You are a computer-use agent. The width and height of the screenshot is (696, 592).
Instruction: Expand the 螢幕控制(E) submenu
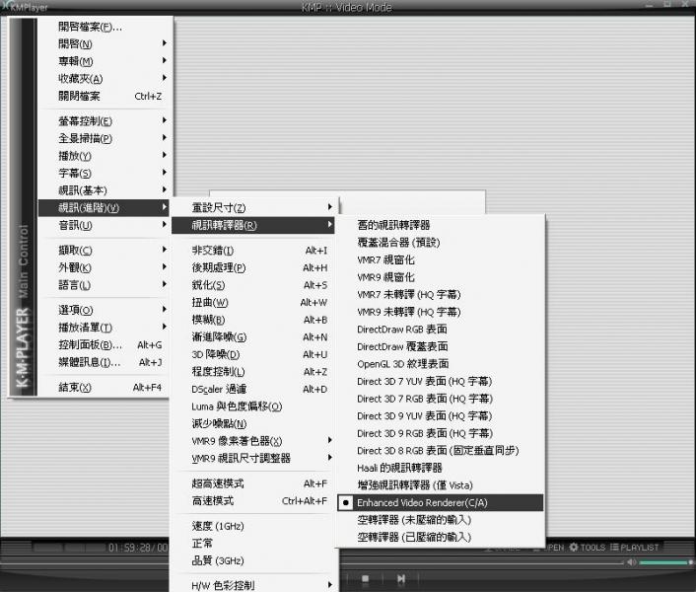(104, 120)
